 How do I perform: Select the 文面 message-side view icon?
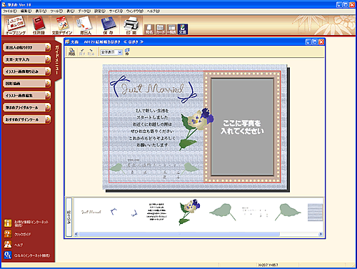tap(183, 29)
